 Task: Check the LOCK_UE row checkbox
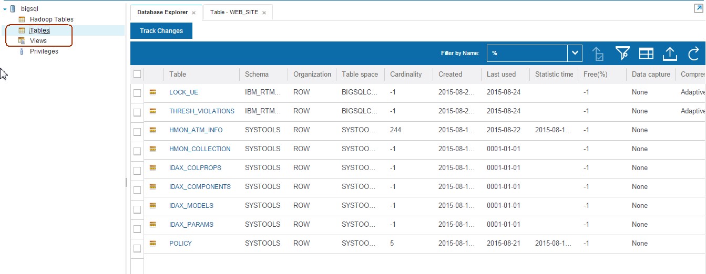pos(137,93)
